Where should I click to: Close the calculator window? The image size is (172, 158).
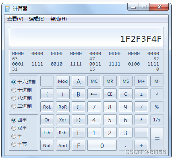[159, 7]
